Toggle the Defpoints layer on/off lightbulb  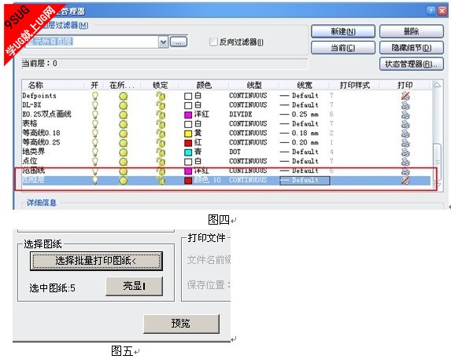(94, 96)
